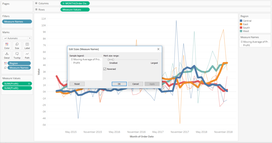Cancel the Edit Sizes dialog
This screenshot has width=272, height=143.
tap(135, 84)
